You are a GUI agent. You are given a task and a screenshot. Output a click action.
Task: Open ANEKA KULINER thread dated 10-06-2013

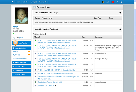56,70
